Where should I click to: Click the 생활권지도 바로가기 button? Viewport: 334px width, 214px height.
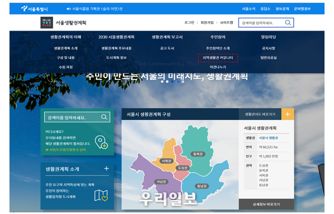(x=260, y=114)
